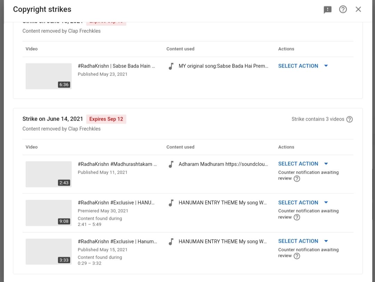The height and width of the screenshot is (282, 375).
Task: Click SELECT ACTION for Sabse Bada Hain video
Action: [298, 66]
